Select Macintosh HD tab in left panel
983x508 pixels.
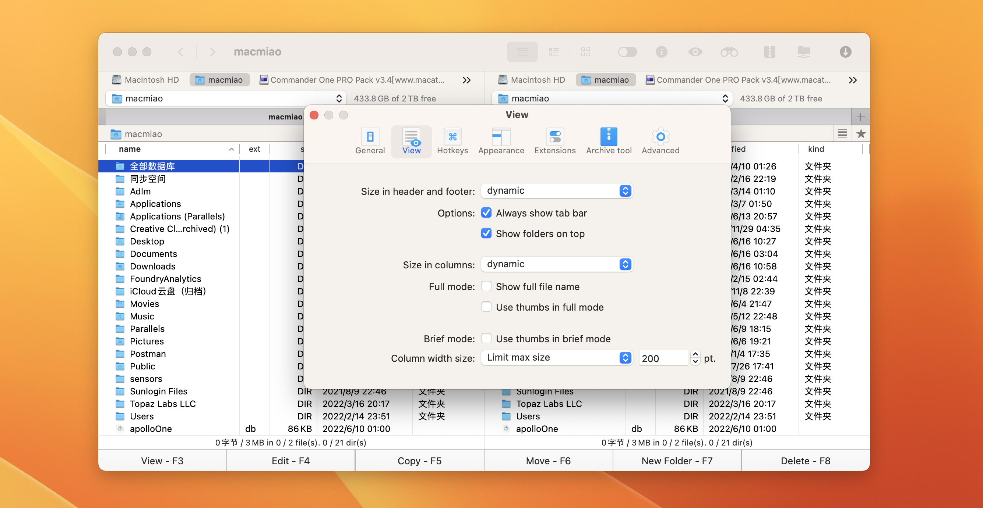coord(145,80)
